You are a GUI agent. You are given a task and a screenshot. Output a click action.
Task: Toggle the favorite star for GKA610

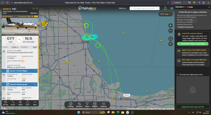(x=34, y=9)
